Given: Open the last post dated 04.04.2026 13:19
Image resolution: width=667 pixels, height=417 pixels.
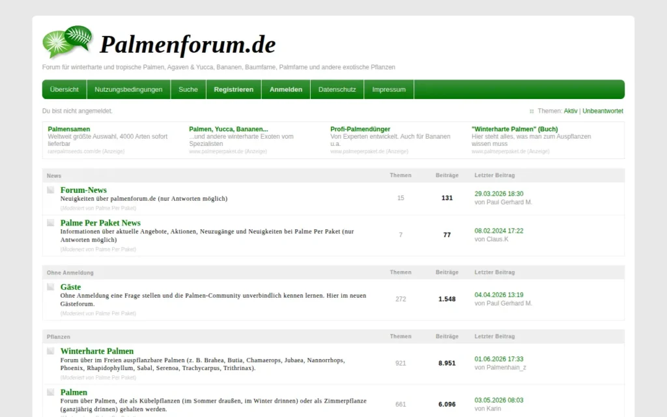Looking at the screenshot, I should click(x=499, y=295).
